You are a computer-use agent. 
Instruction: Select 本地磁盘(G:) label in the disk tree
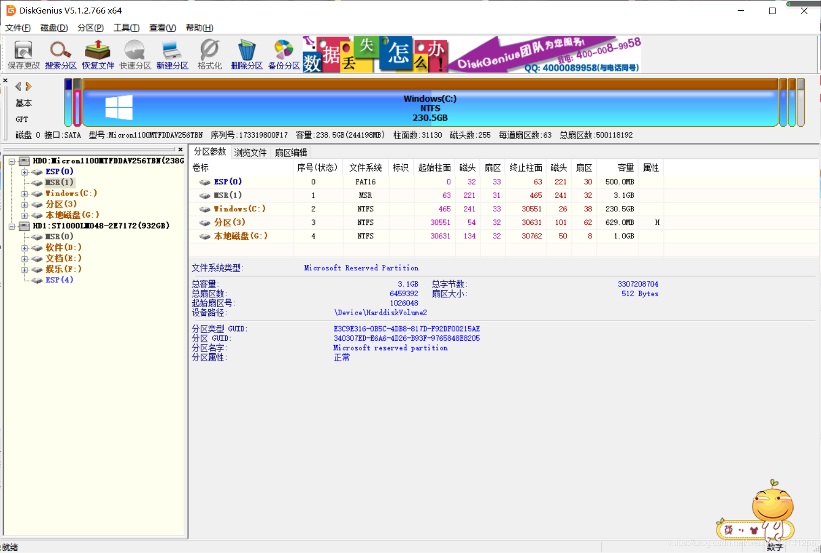pyautogui.click(x=73, y=215)
